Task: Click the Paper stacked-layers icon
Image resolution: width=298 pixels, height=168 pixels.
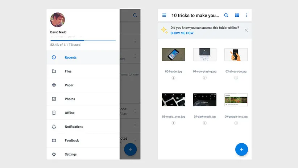Action: pyautogui.click(x=54, y=85)
